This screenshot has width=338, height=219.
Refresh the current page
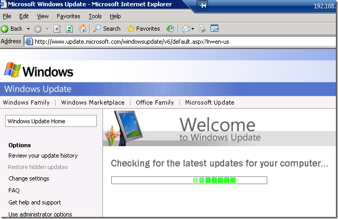(x=69, y=29)
